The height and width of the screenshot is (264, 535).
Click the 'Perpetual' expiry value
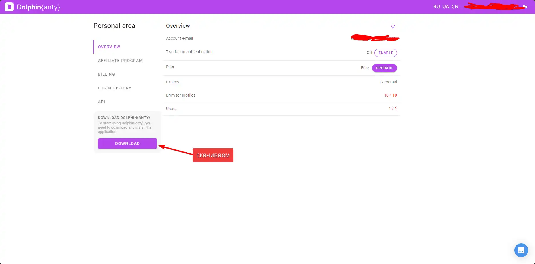click(388, 82)
